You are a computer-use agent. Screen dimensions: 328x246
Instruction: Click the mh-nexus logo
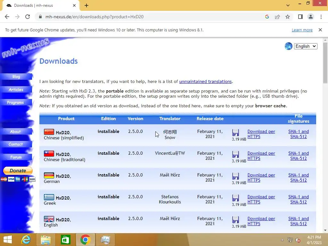tap(26, 48)
